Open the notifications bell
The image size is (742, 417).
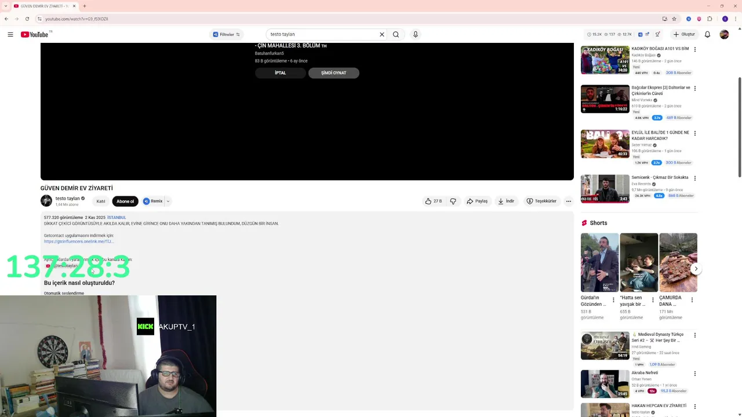(x=707, y=34)
